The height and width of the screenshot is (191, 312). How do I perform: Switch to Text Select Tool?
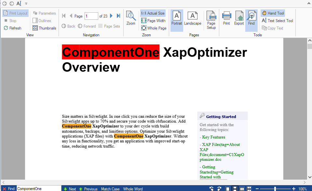[277, 21]
